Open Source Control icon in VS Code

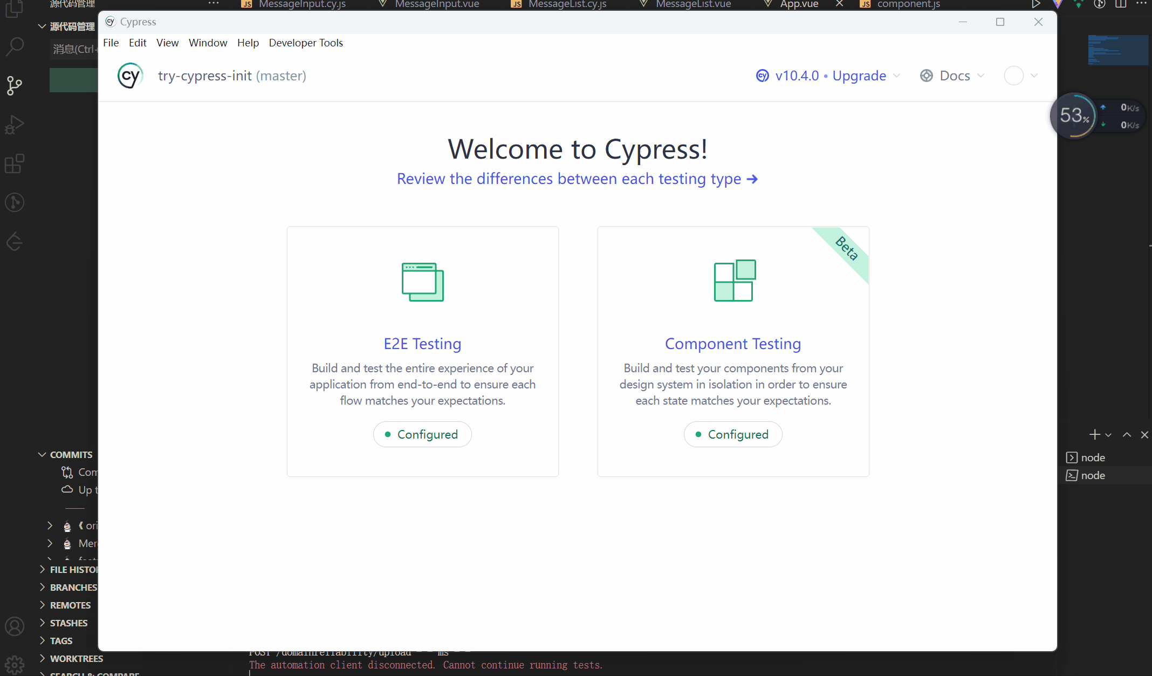pyautogui.click(x=15, y=85)
